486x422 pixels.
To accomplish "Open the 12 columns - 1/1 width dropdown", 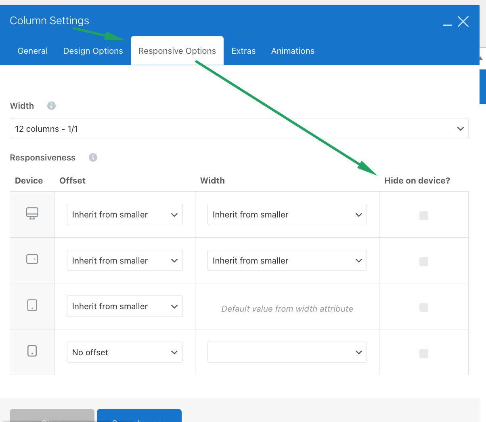I will (239, 129).
